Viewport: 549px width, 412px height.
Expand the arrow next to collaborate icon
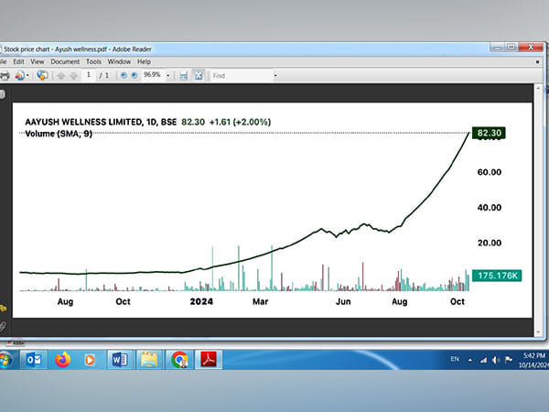[27, 75]
